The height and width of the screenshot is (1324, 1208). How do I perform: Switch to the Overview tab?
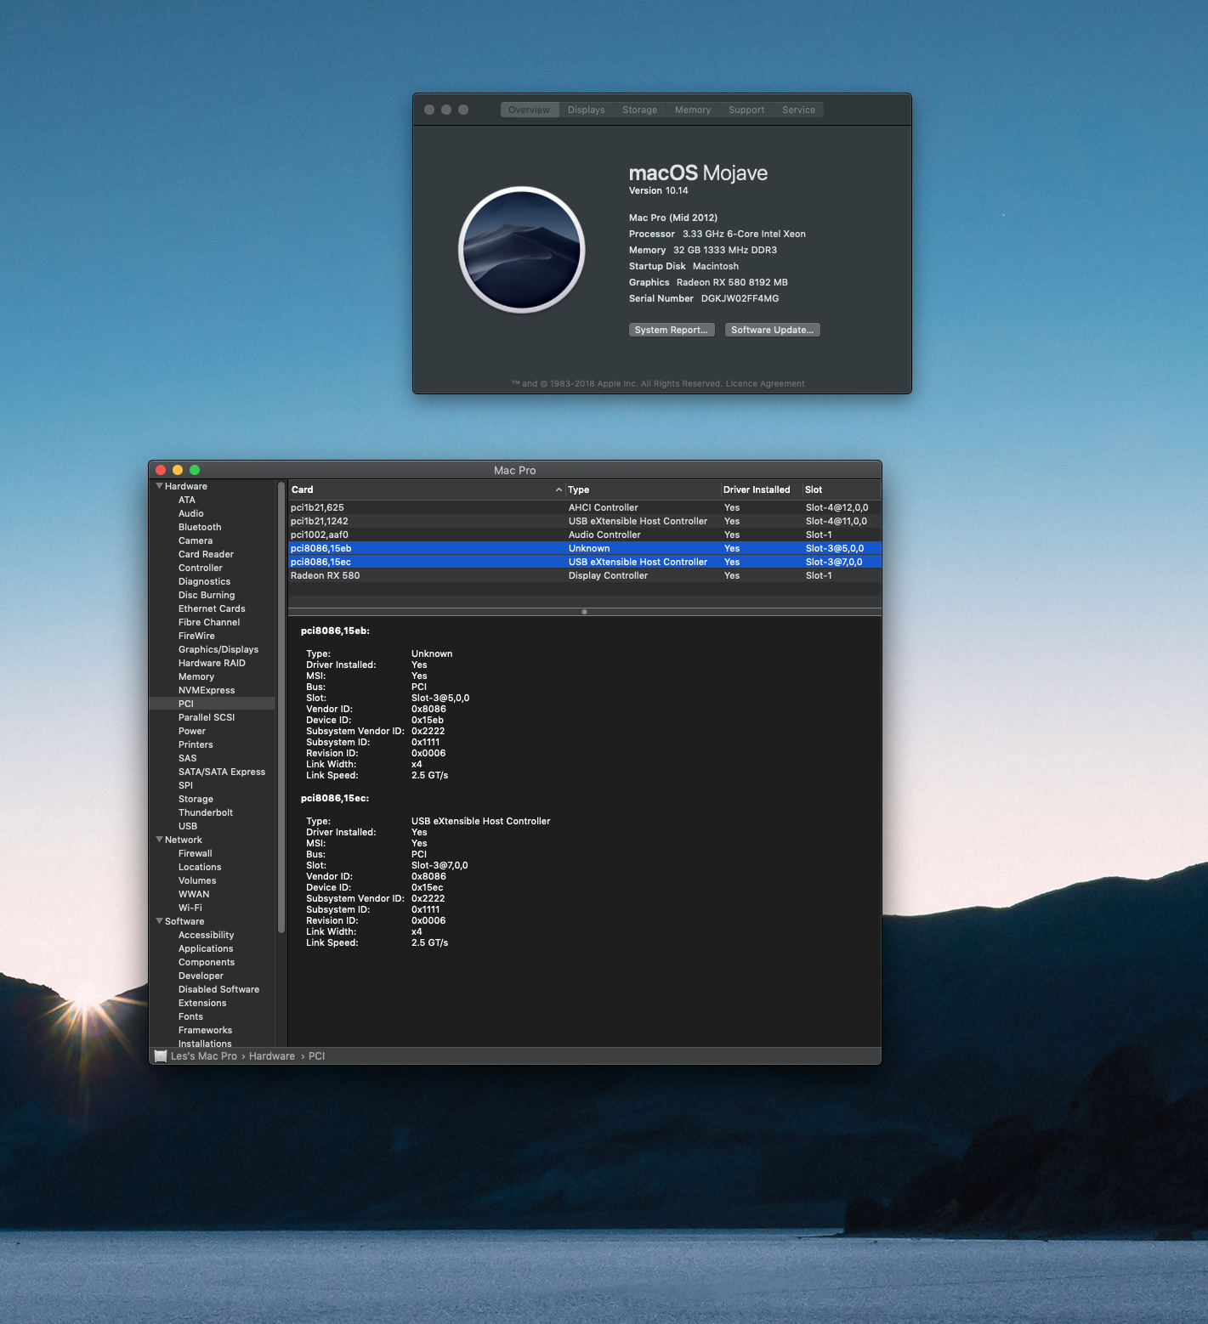point(529,110)
